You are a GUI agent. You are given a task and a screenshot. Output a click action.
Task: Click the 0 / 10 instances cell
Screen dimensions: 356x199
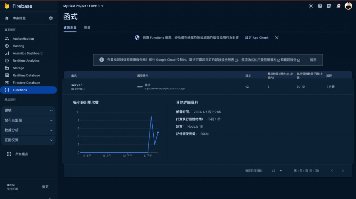tap(301, 87)
